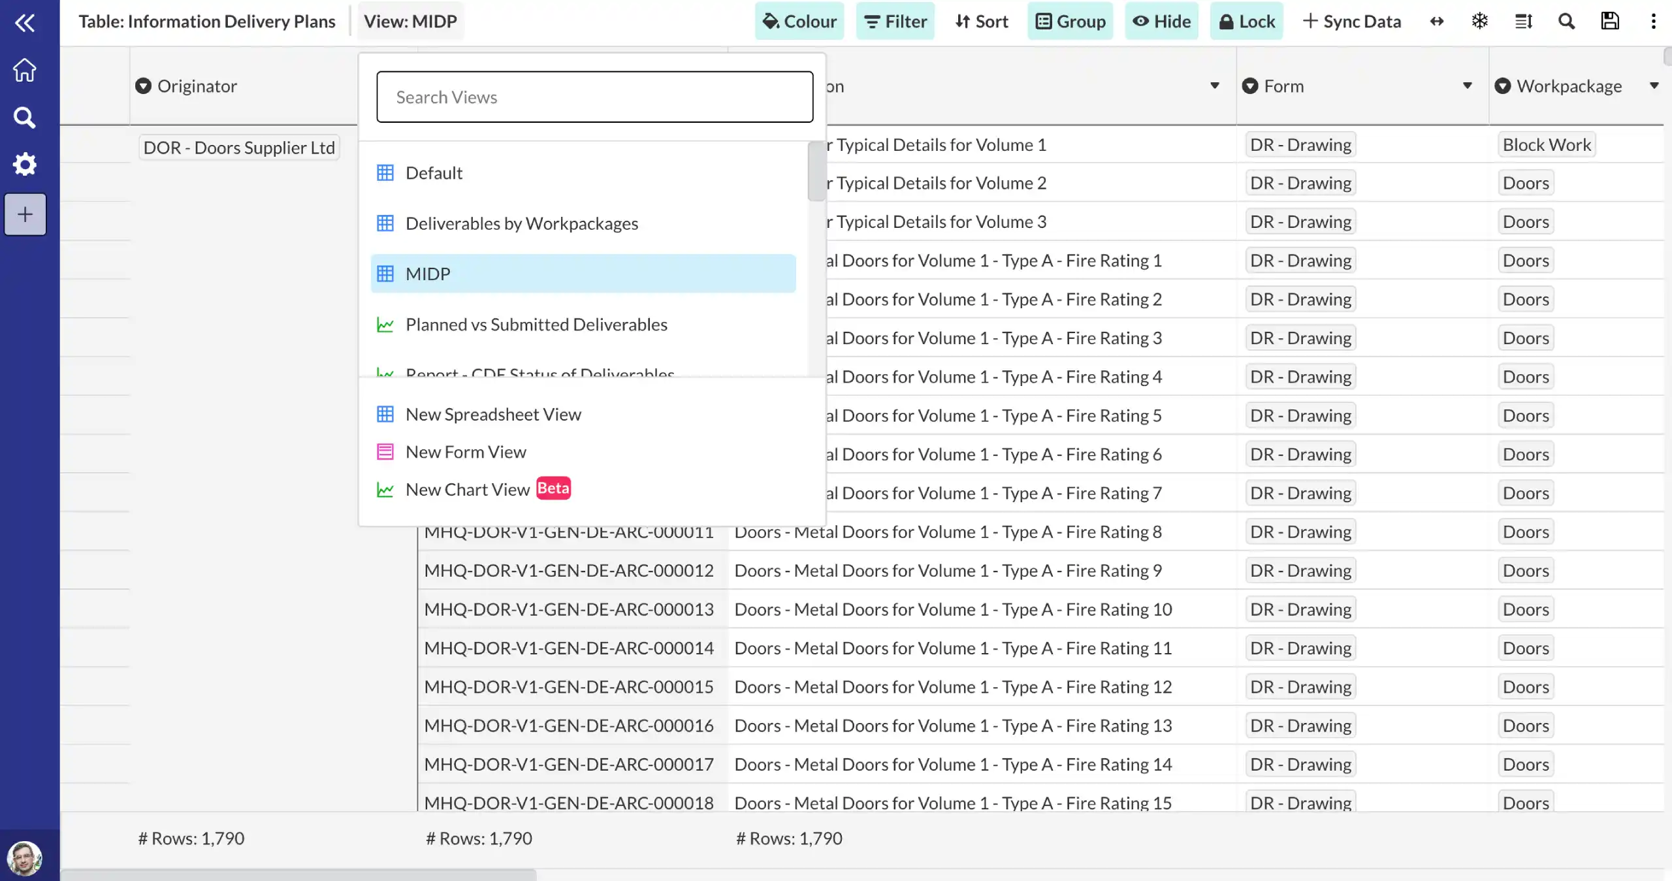Open table search with the magnifier icon
The height and width of the screenshot is (881, 1672).
1566,21
